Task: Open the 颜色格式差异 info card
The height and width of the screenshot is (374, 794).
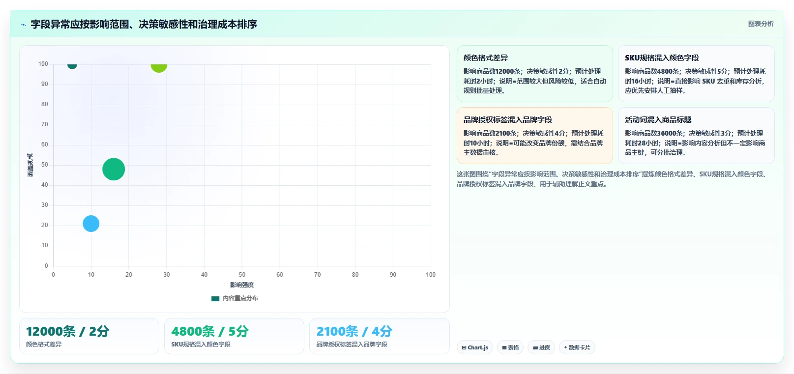Action: click(534, 74)
